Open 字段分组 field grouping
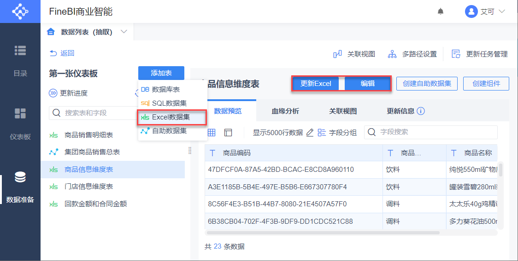The height and width of the screenshot is (261, 518). (x=337, y=132)
